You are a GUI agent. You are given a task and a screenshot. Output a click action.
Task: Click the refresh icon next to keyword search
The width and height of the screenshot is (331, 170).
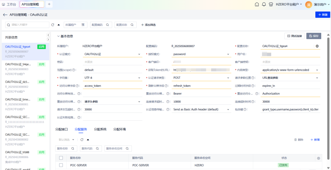pyautogui.click(x=53, y=25)
